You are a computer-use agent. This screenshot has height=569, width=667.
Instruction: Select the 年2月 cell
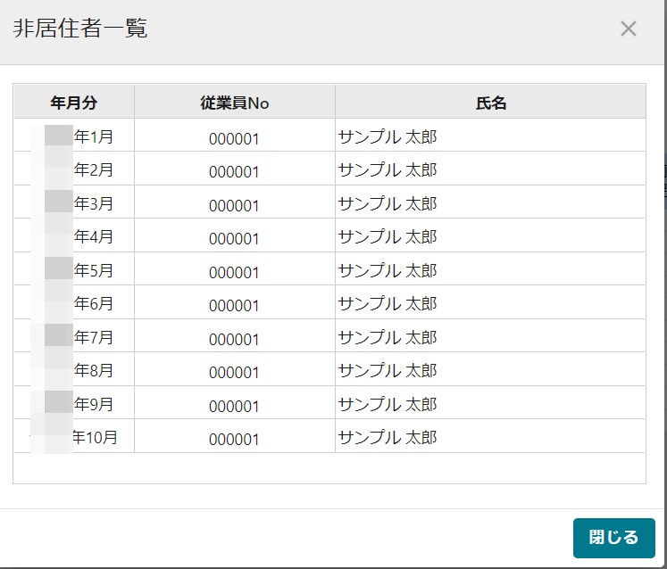pos(74,169)
